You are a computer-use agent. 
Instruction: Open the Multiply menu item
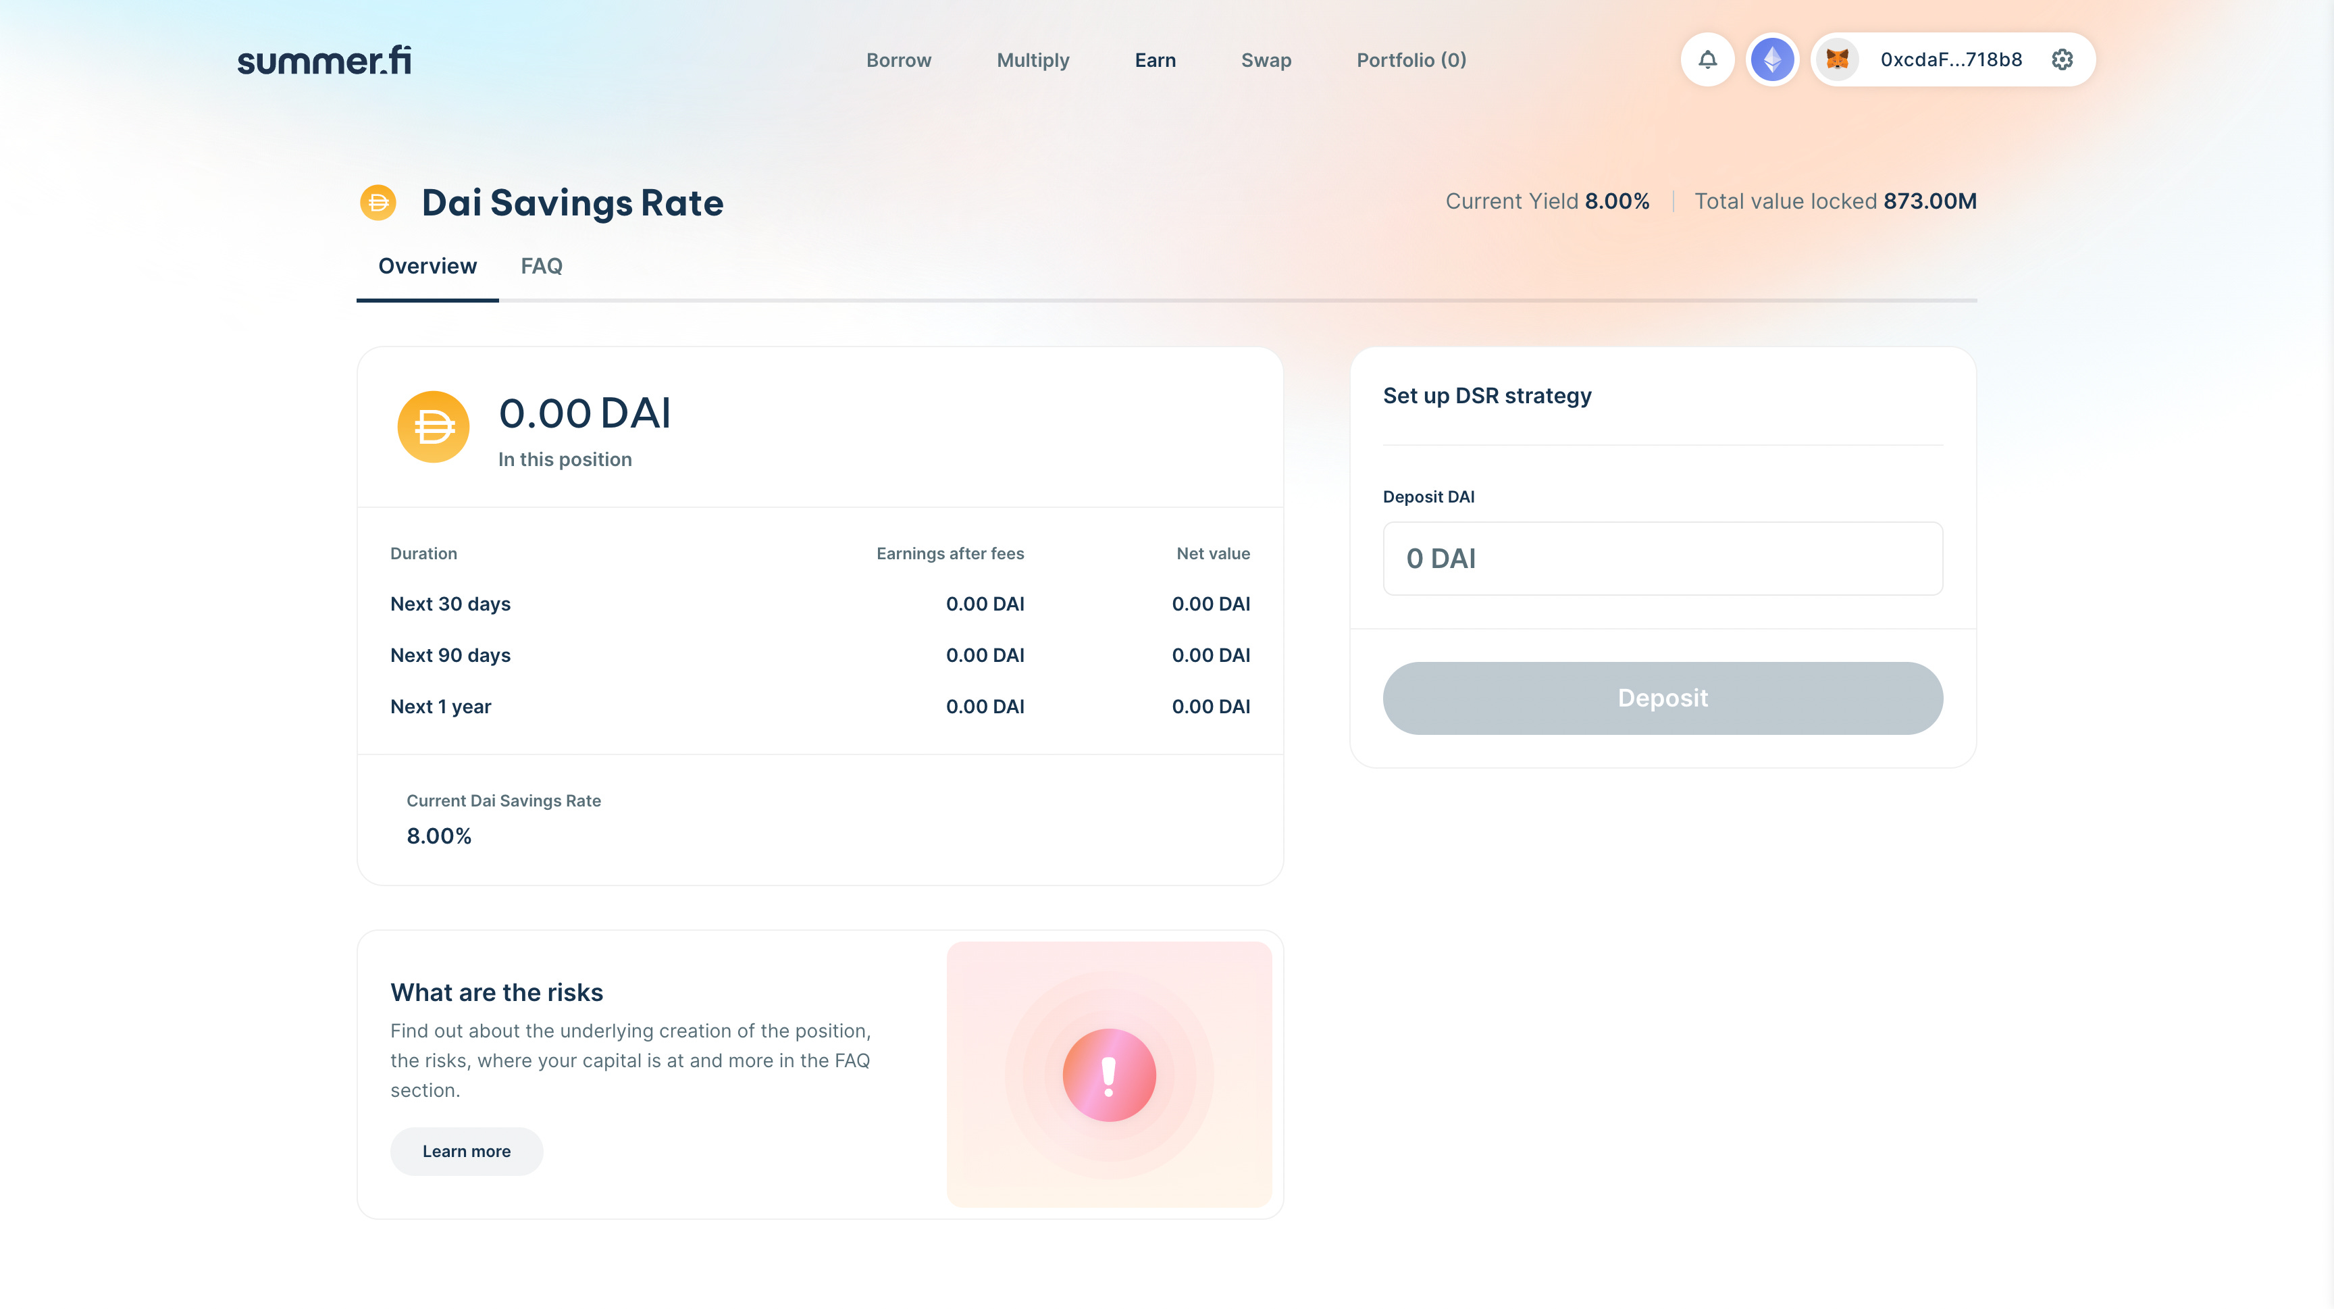(1033, 60)
